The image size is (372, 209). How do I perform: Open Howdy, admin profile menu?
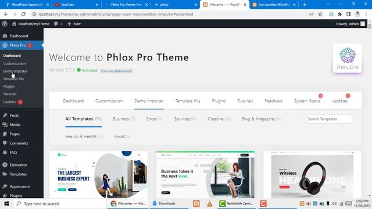click(350, 24)
